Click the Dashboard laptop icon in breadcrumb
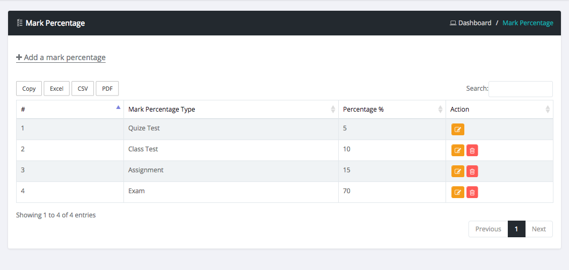This screenshot has width=569, height=270. point(453,23)
